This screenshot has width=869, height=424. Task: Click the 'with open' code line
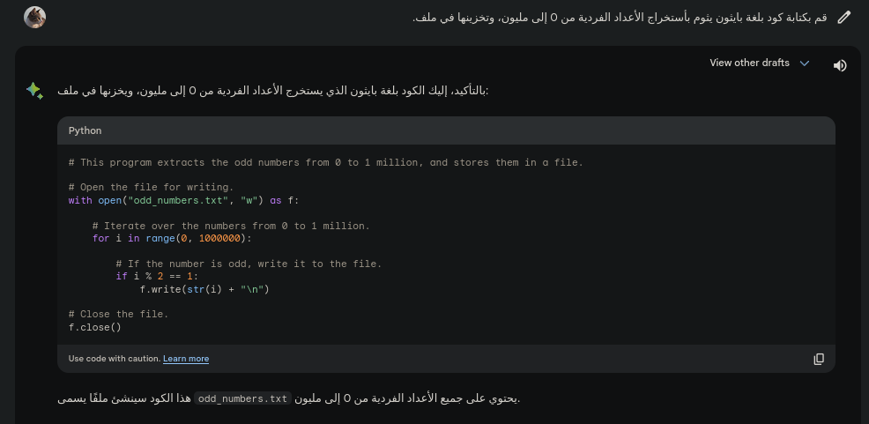[183, 200]
